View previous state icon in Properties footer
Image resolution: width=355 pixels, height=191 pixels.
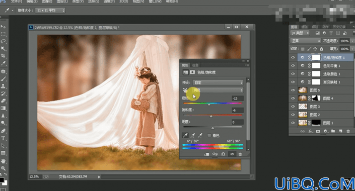(215, 154)
